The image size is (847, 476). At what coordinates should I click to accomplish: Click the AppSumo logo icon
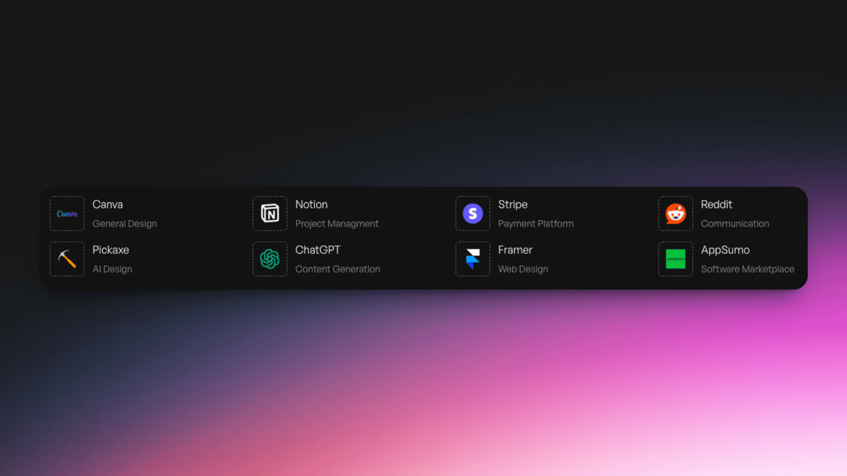676,259
